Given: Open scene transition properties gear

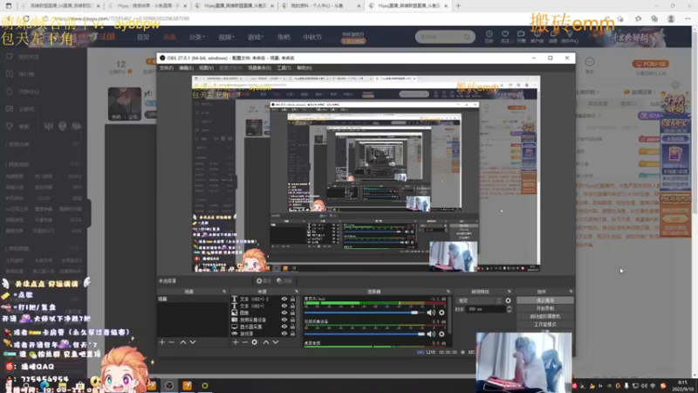Looking at the screenshot, I should (508, 300).
